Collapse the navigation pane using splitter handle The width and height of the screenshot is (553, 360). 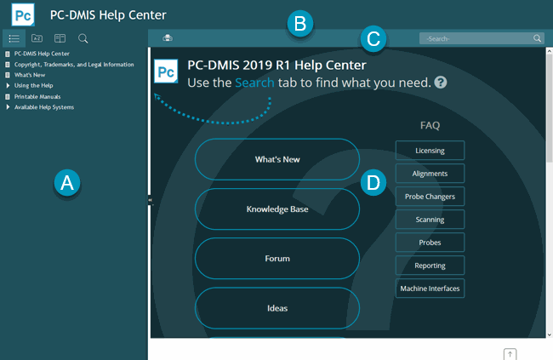pyautogui.click(x=150, y=200)
